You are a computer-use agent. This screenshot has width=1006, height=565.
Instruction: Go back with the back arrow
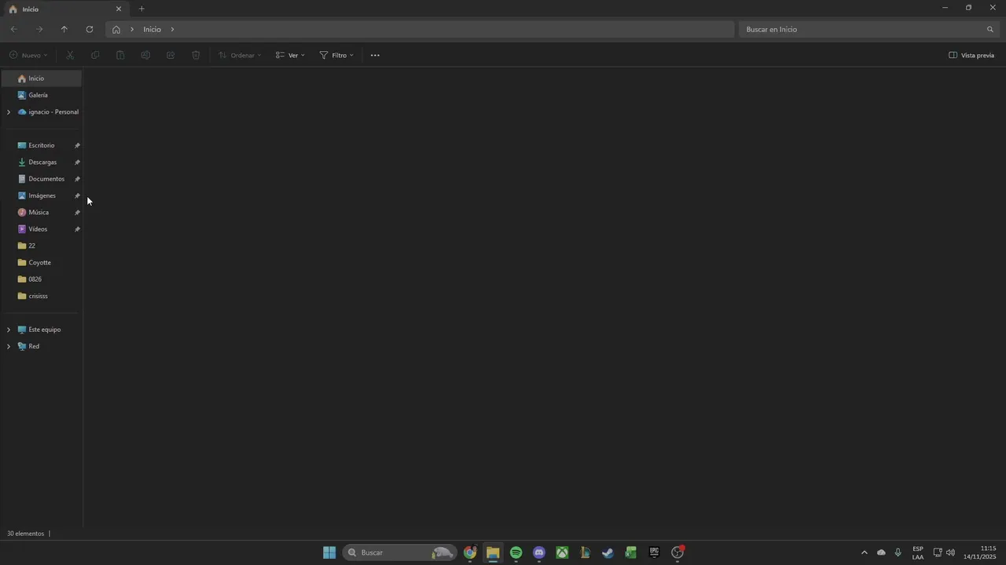14,29
